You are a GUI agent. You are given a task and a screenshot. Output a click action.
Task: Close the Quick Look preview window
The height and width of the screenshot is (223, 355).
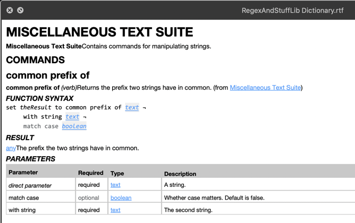[10, 10]
